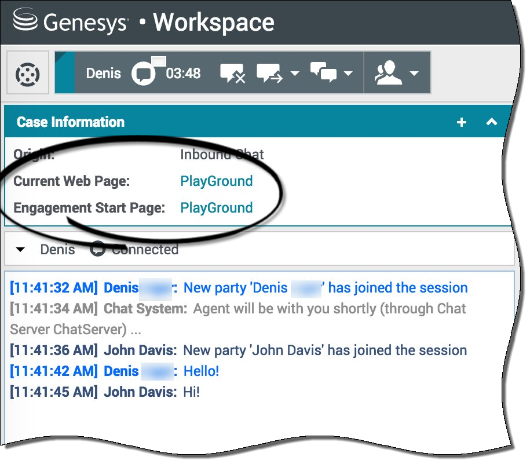This screenshot has height=464, width=530.
Task: Click the chat status icon beside Denis
Action: 144,72
